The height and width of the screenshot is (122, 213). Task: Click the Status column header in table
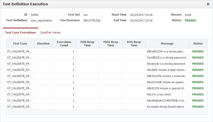(x=198, y=43)
